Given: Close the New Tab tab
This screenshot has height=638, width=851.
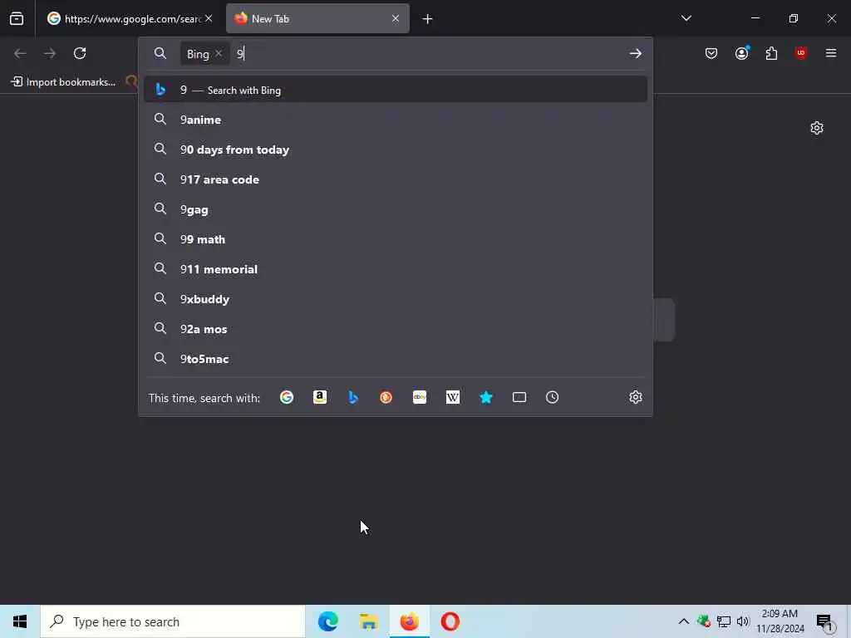Looking at the screenshot, I should click(x=396, y=18).
